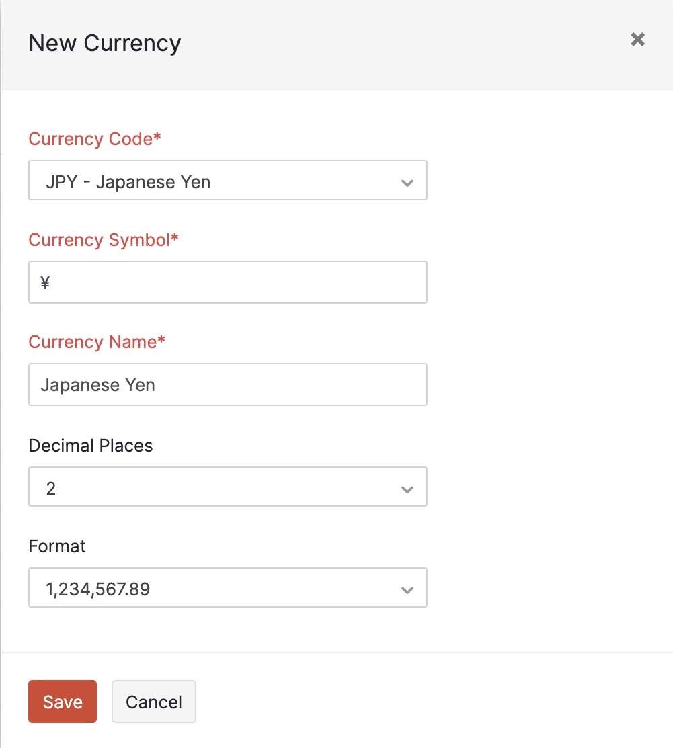Open the Format dropdown
This screenshot has width=673, height=748.
(x=227, y=587)
